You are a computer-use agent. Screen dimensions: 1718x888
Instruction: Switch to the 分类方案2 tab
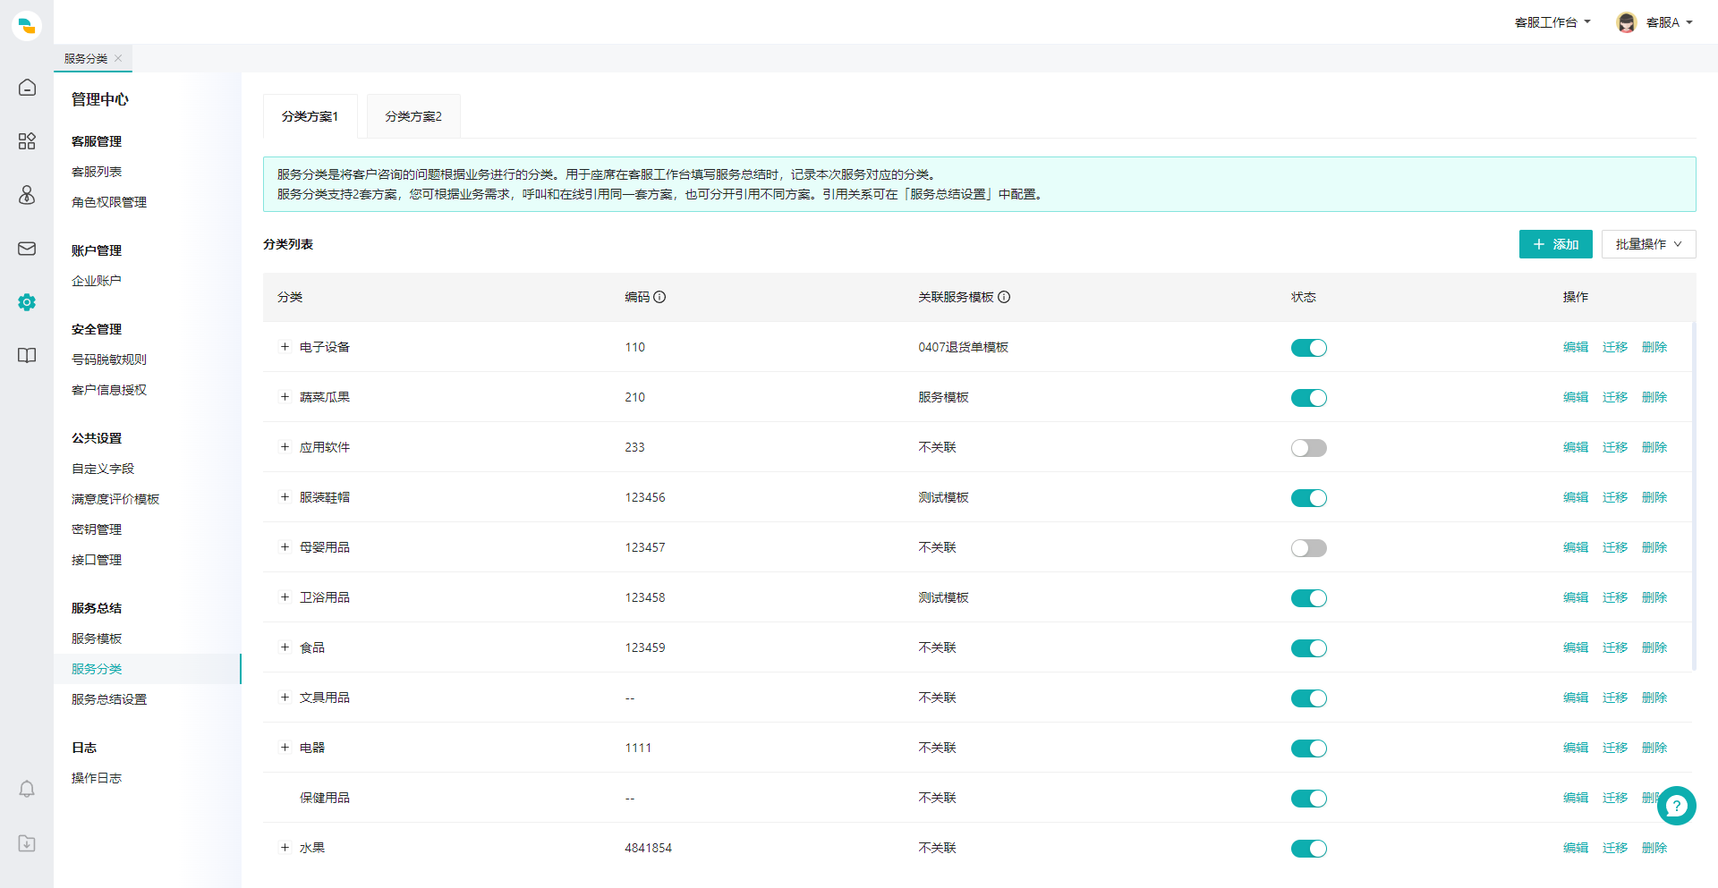(x=413, y=116)
